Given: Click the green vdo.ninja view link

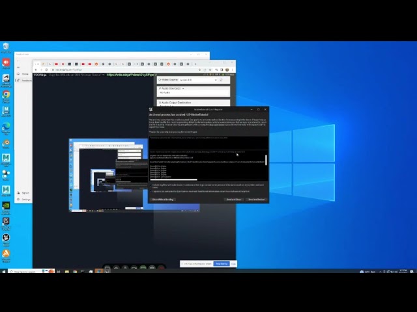Looking at the screenshot, I should click(130, 75).
